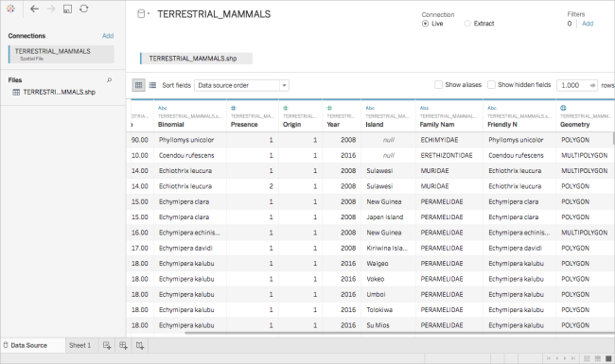The height and width of the screenshot is (364, 615).
Task: Click the number type icon above Year
Action: tap(329, 108)
